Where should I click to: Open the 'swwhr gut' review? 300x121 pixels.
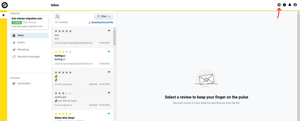coord(83,99)
